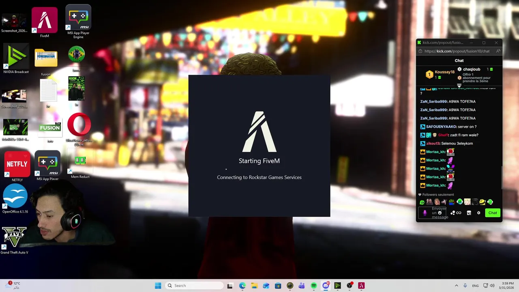View site info lock icon in Kick popout
519x292 pixels.
[x=420, y=51]
